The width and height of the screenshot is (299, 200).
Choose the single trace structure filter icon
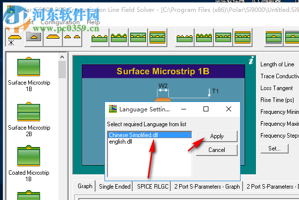[53, 37]
